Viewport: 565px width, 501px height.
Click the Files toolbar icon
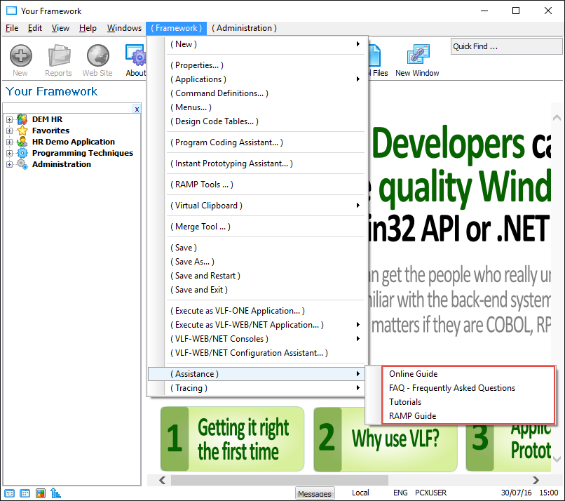(375, 55)
